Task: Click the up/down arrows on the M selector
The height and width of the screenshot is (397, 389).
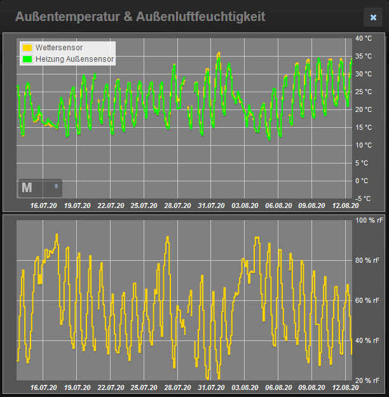Action: 57,187
